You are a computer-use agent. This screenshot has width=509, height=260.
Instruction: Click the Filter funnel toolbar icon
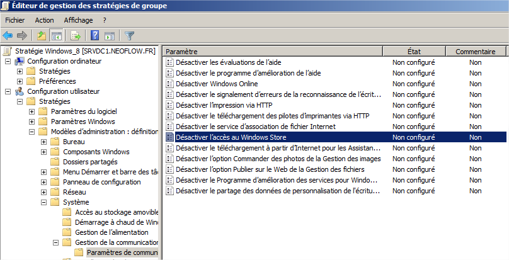[129, 35]
